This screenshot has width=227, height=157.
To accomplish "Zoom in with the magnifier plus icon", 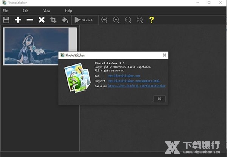I will (x=105, y=20).
